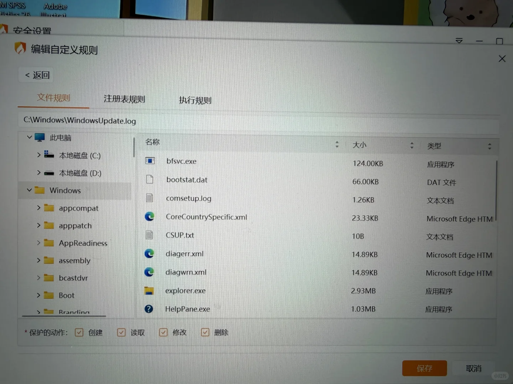Click the 返回 back button
513x384 pixels.
[35, 75]
